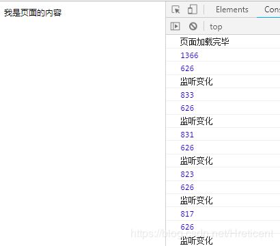Image resolution: width=280 pixels, height=246 pixels.
Task: Select the 监听变化 line above 817
Action: (196, 200)
